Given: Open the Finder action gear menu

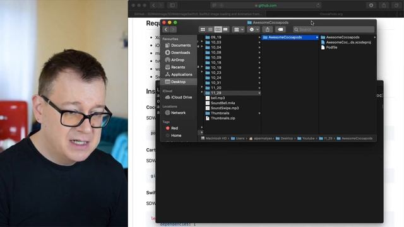Looking at the screenshot, I should point(253,30).
